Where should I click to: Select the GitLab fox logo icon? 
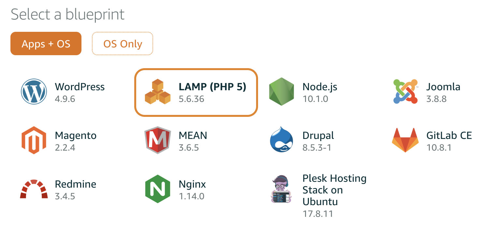pyautogui.click(x=405, y=140)
